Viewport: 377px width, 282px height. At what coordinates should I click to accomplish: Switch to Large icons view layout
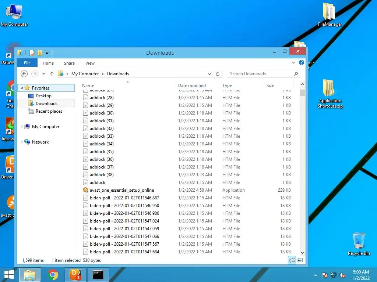300,260
